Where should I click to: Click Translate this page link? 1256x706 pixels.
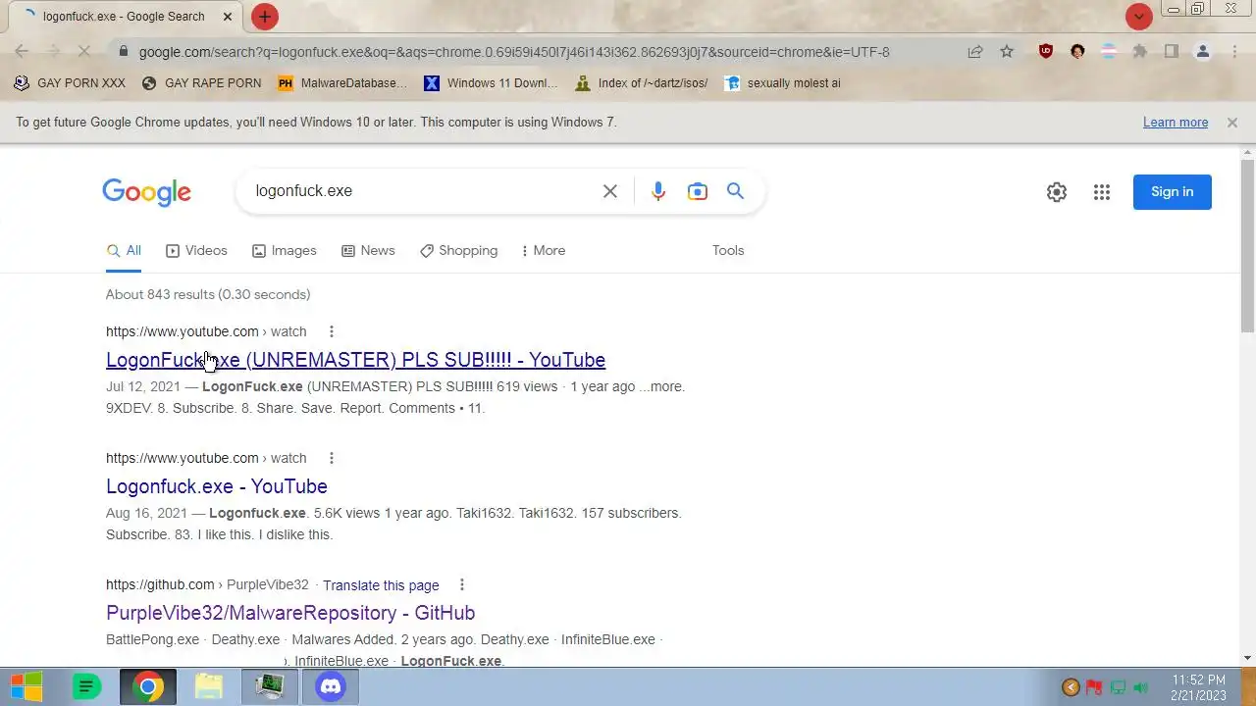coord(381,585)
